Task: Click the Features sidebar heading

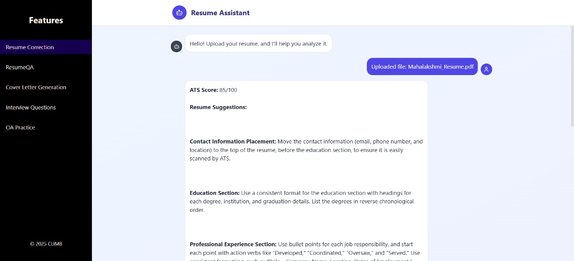Action: coord(46,20)
